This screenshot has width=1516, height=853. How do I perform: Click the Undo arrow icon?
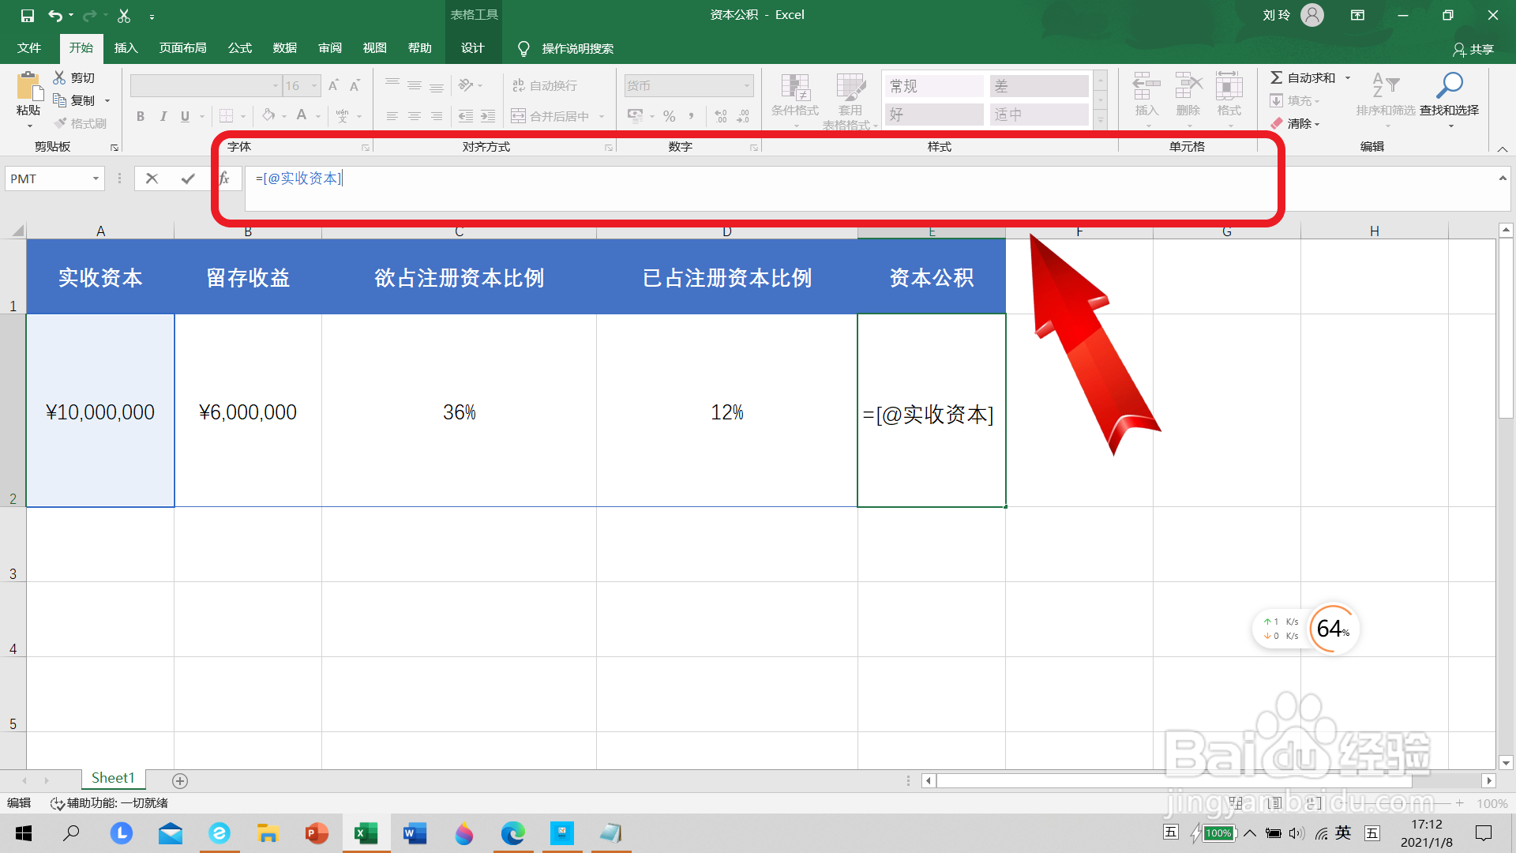point(55,15)
